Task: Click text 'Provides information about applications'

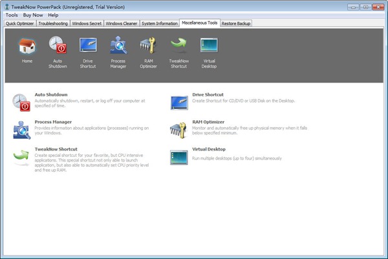Action: point(70,128)
